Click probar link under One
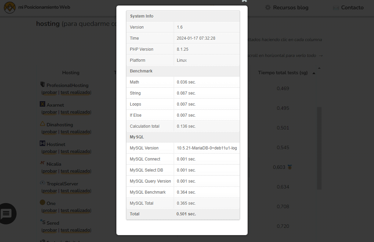 coord(50,210)
